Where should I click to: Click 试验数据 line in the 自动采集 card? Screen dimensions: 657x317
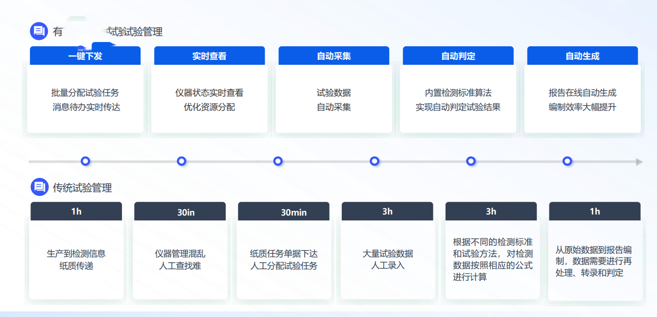coord(334,93)
